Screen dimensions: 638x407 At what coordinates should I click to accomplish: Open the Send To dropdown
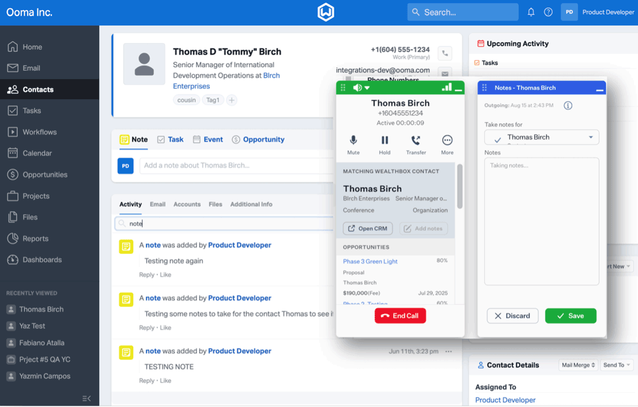(x=616, y=365)
